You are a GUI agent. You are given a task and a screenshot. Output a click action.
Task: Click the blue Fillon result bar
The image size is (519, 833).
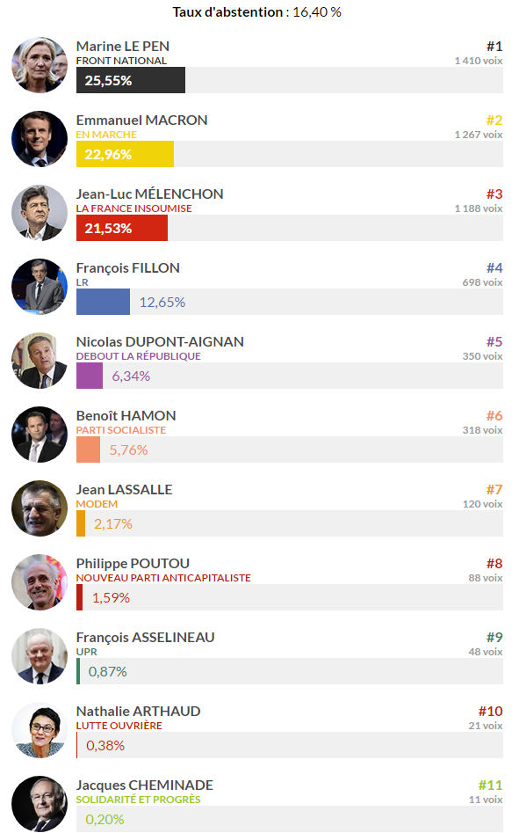pyautogui.click(x=103, y=302)
